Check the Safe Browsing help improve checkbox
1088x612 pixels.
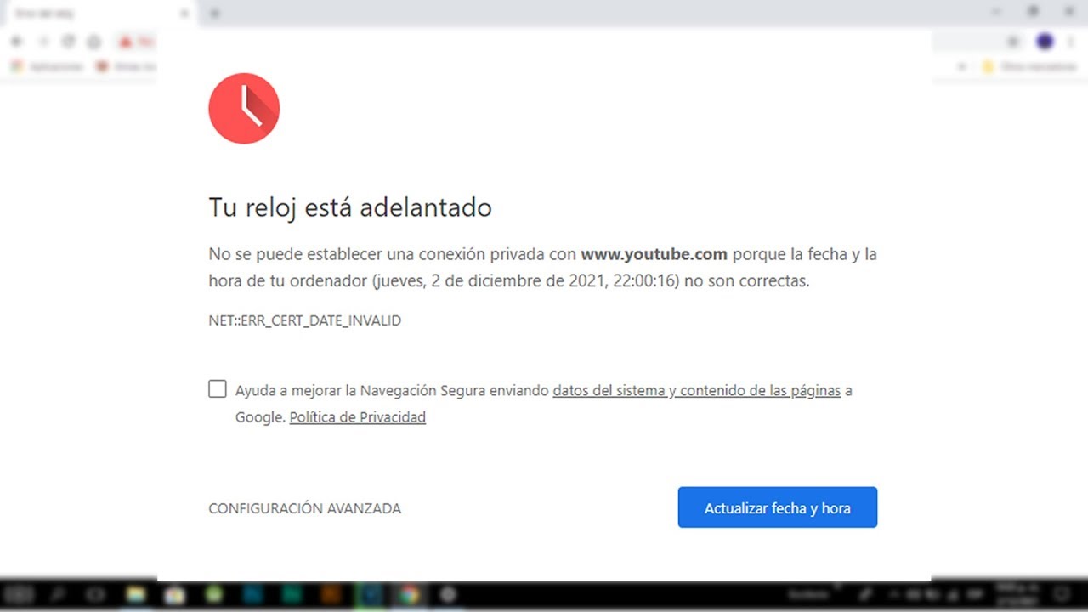[218, 389]
